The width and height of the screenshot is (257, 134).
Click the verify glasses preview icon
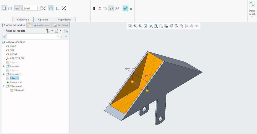(x=117, y=8)
